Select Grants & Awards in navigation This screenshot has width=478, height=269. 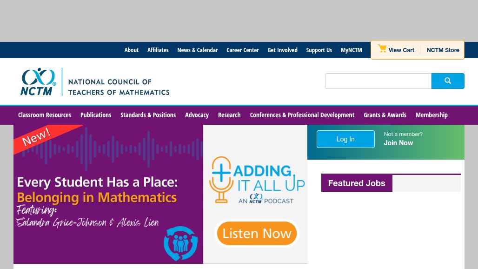click(x=385, y=115)
